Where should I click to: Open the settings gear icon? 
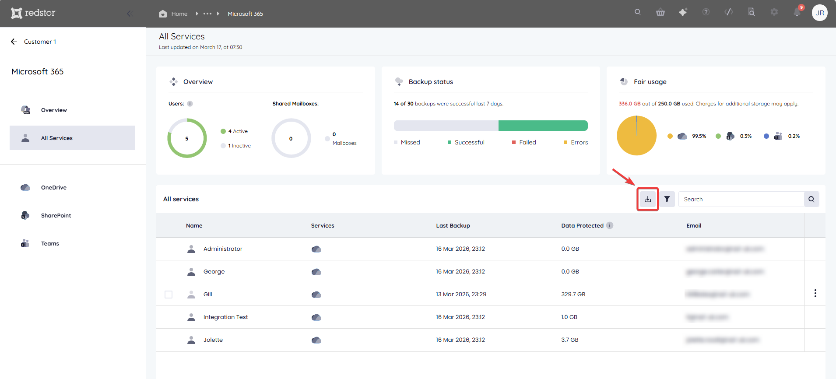point(774,12)
